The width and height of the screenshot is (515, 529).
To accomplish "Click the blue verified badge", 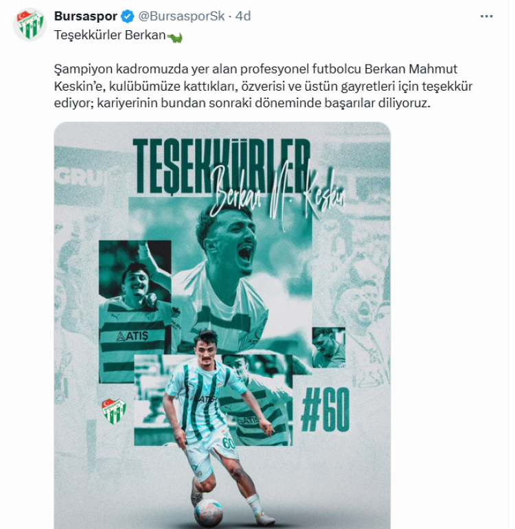I will 127,16.
